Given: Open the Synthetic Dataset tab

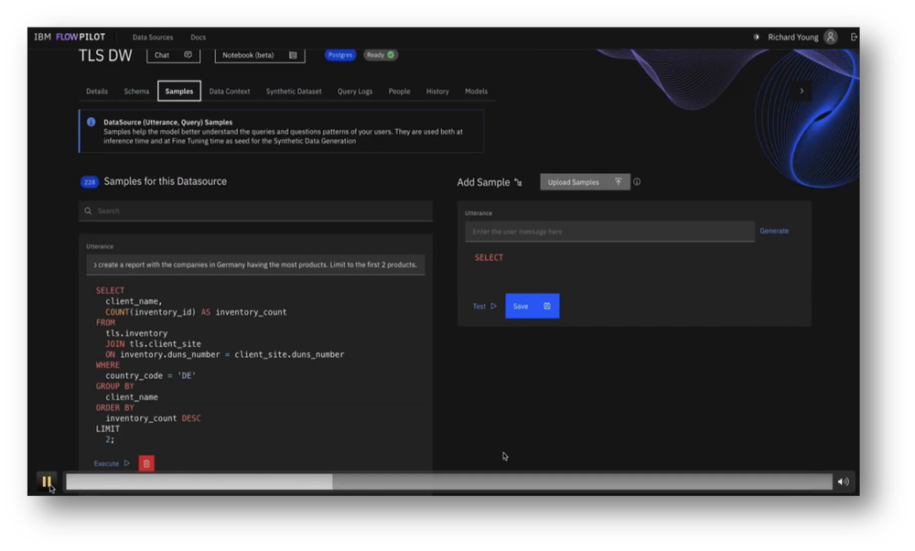Looking at the screenshot, I should (x=294, y=91).
